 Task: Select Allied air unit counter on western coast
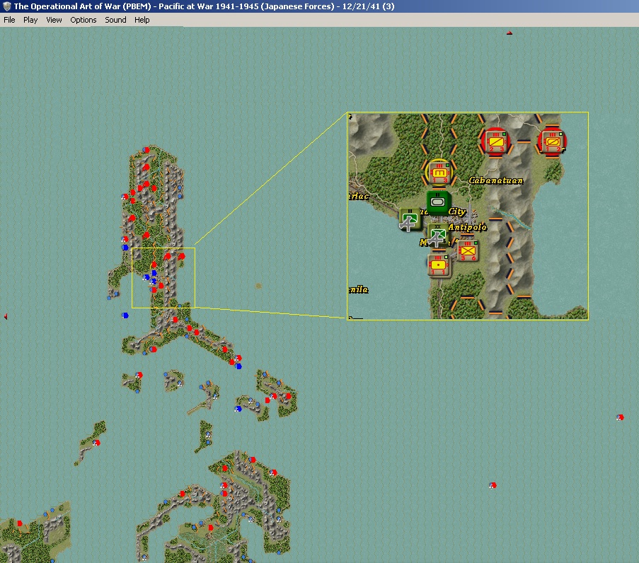click(410, 220)
